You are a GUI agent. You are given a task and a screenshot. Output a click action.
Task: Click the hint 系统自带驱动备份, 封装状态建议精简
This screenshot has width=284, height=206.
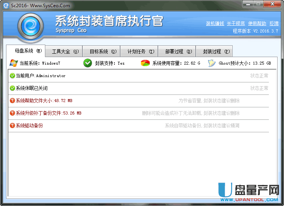click(x=202, y=125)
